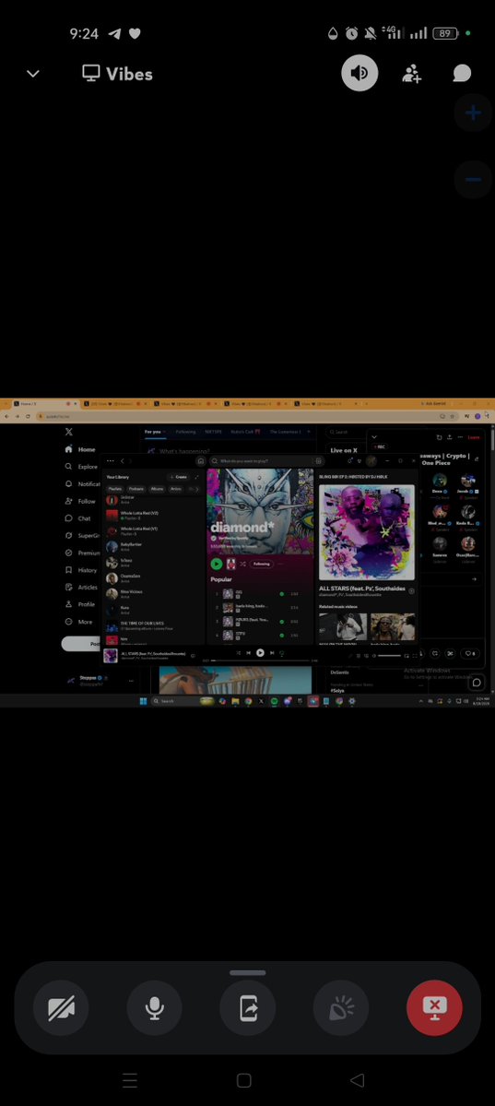Open Profile in the streamed X sidebar
This screenshot has width=495, height=1106.
coord(79,604)
